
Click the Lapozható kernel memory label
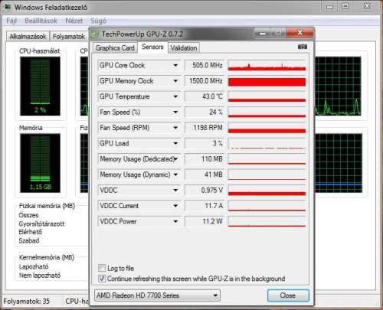34,266
